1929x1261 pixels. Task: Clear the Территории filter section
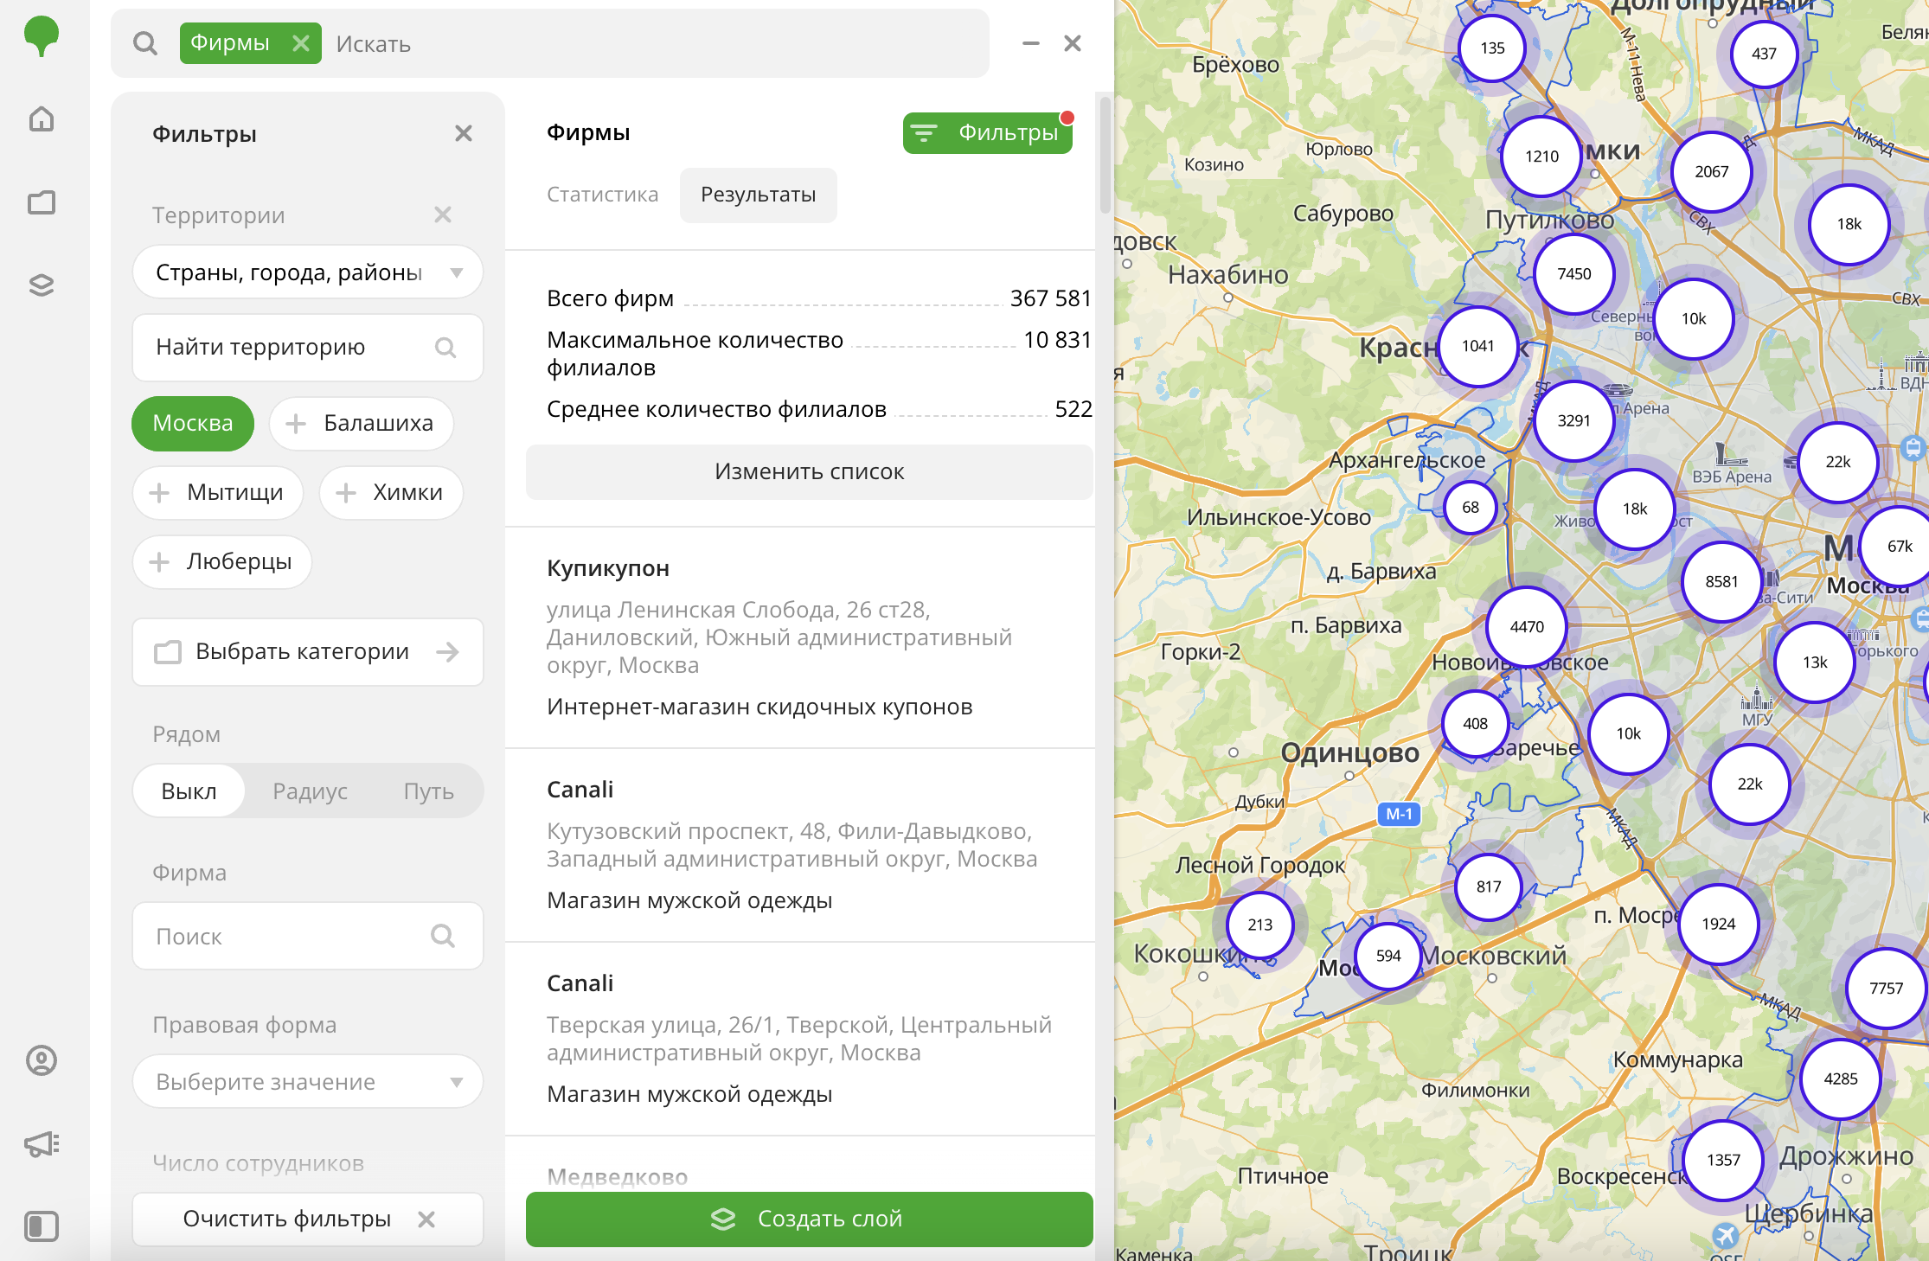[443, 214]
